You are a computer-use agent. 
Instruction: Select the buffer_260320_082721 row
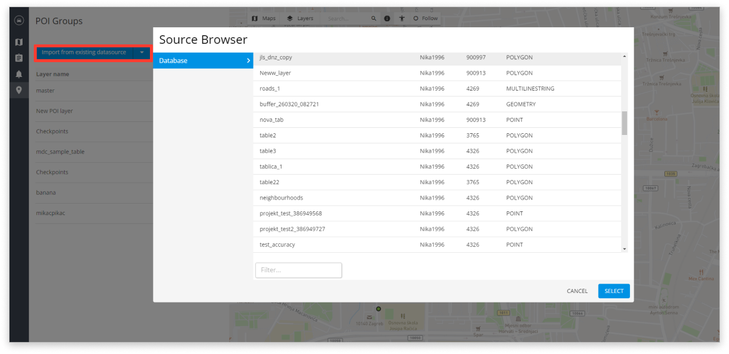coord(437,104)
